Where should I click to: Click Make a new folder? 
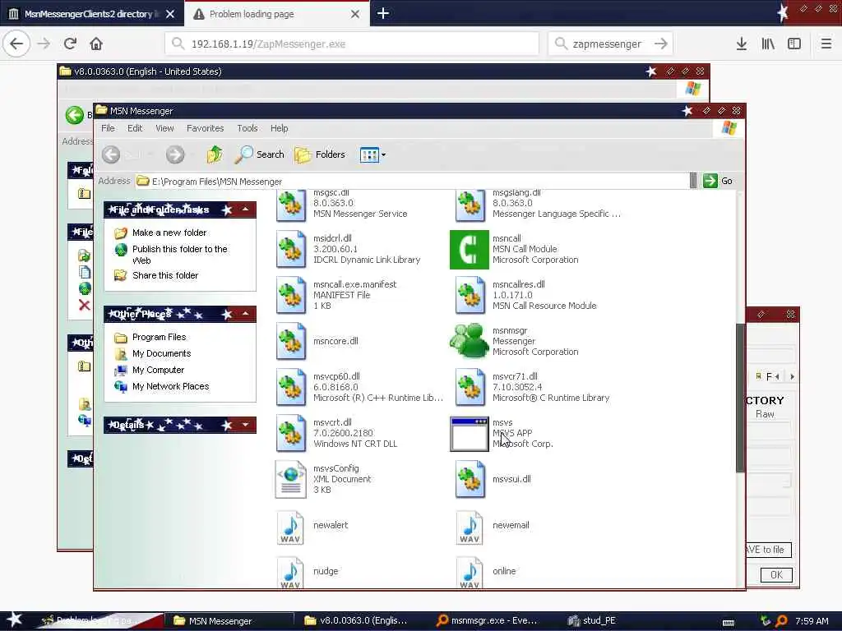pyautogui.click(x=169, y=233)
